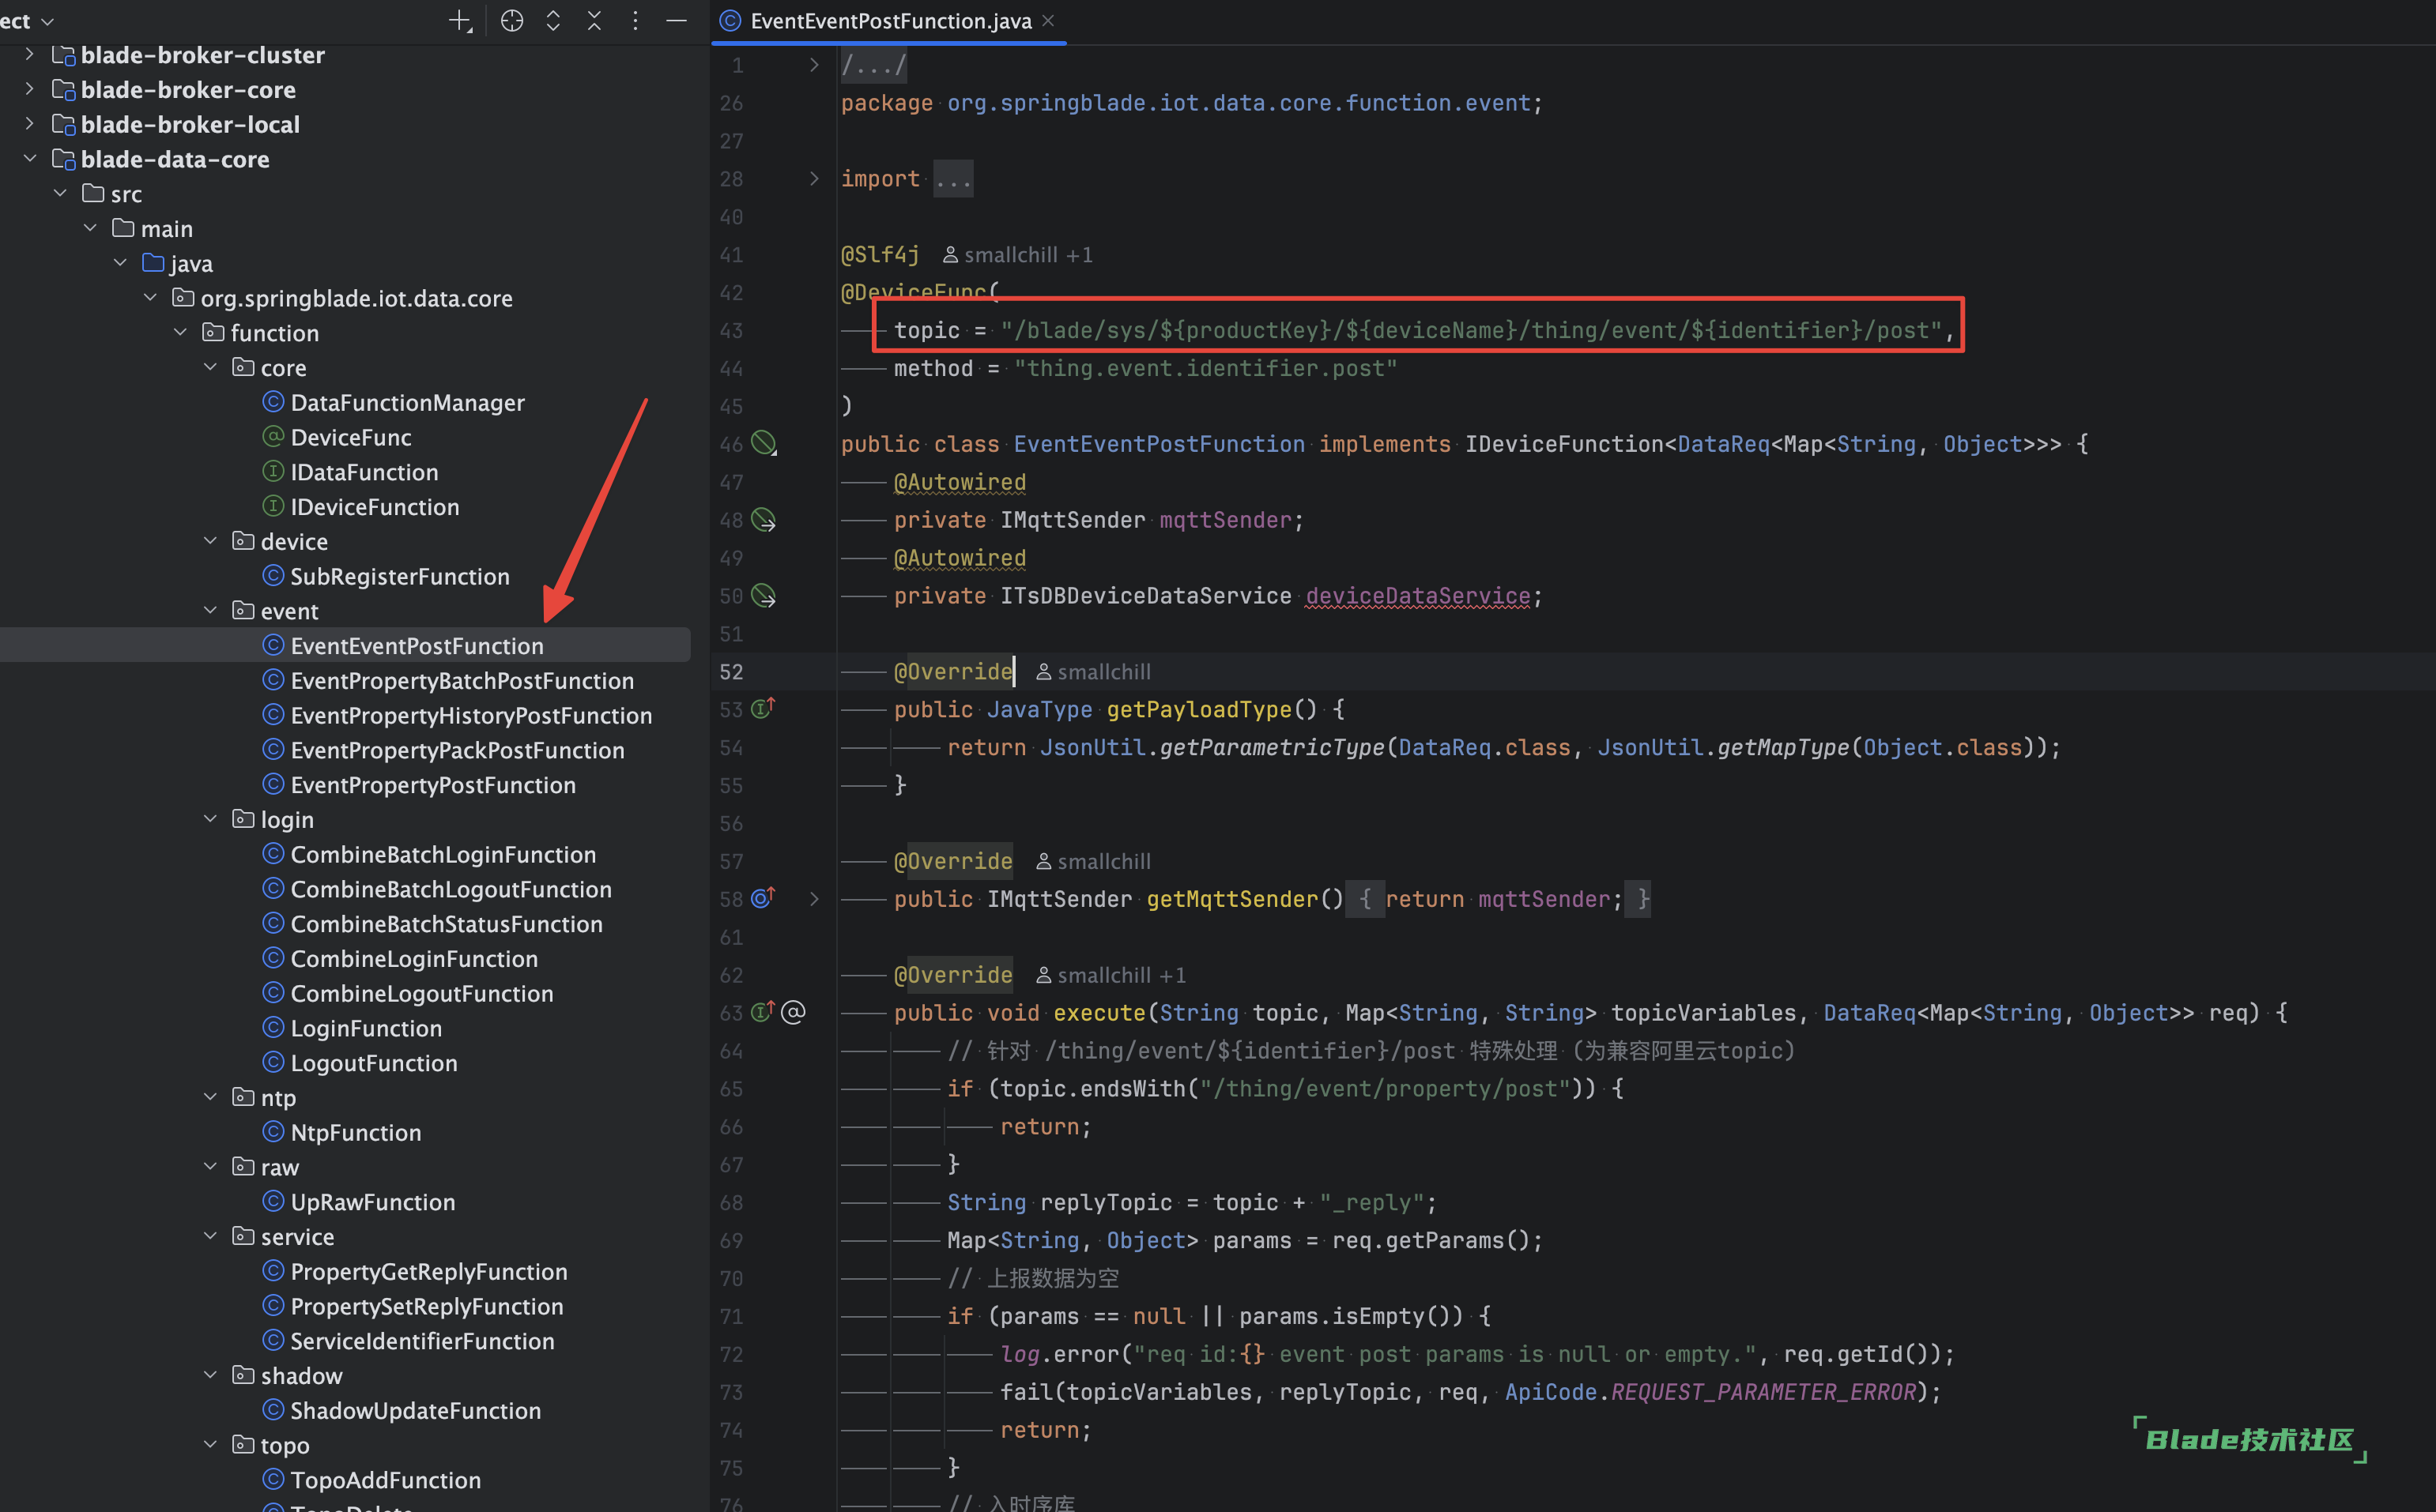The width and height of the screenshot is (2436, 1512).
Task: Collapse the main folder
Action: pyautogui.click(x=90, y=228)
